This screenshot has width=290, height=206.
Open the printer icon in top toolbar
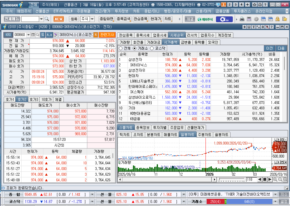242,19
